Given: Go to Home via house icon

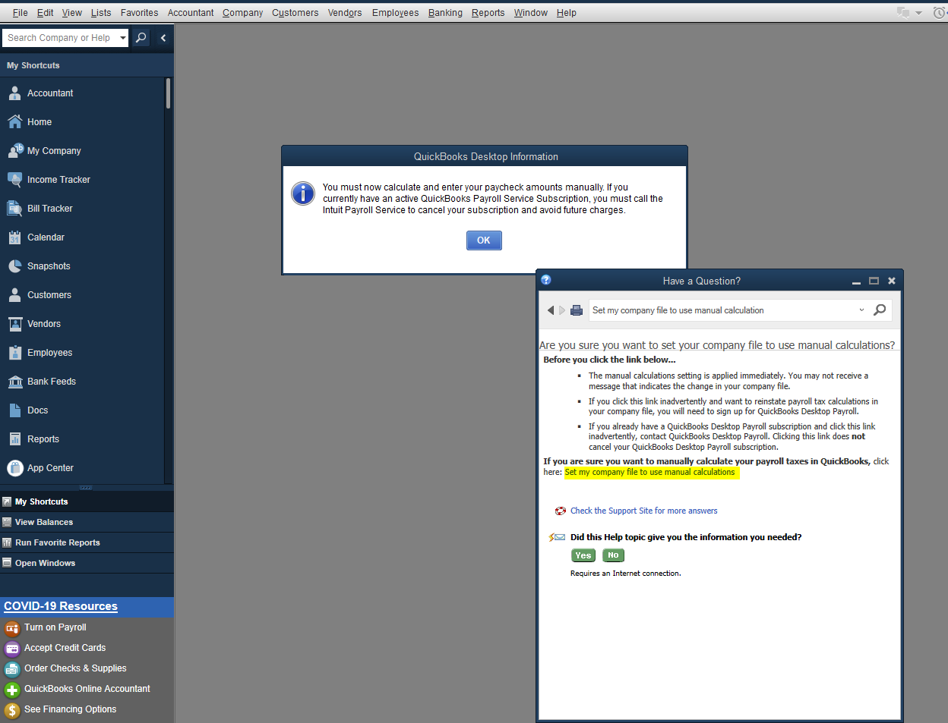Looking at the screenshot, I should point(14,122).
